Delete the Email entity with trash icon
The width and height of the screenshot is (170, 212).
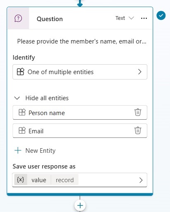point(138,130)
